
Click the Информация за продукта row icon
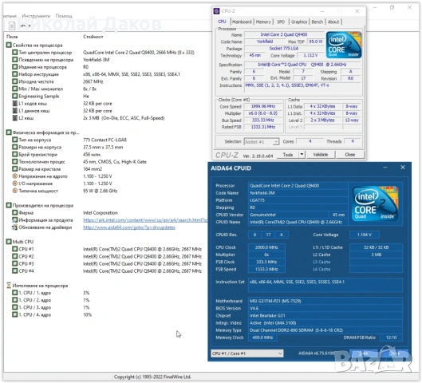[x=15, y=220]
